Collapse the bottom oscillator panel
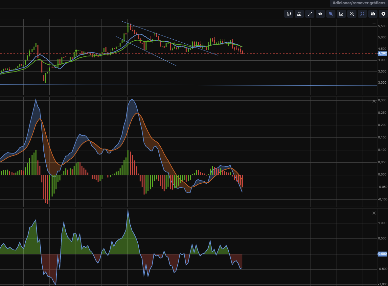The height and width of the screenshot is (286, 388). pyautogui.click(x=369, y=213)
